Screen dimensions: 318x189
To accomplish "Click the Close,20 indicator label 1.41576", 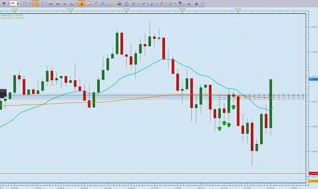I will click(x=12, y=15).
